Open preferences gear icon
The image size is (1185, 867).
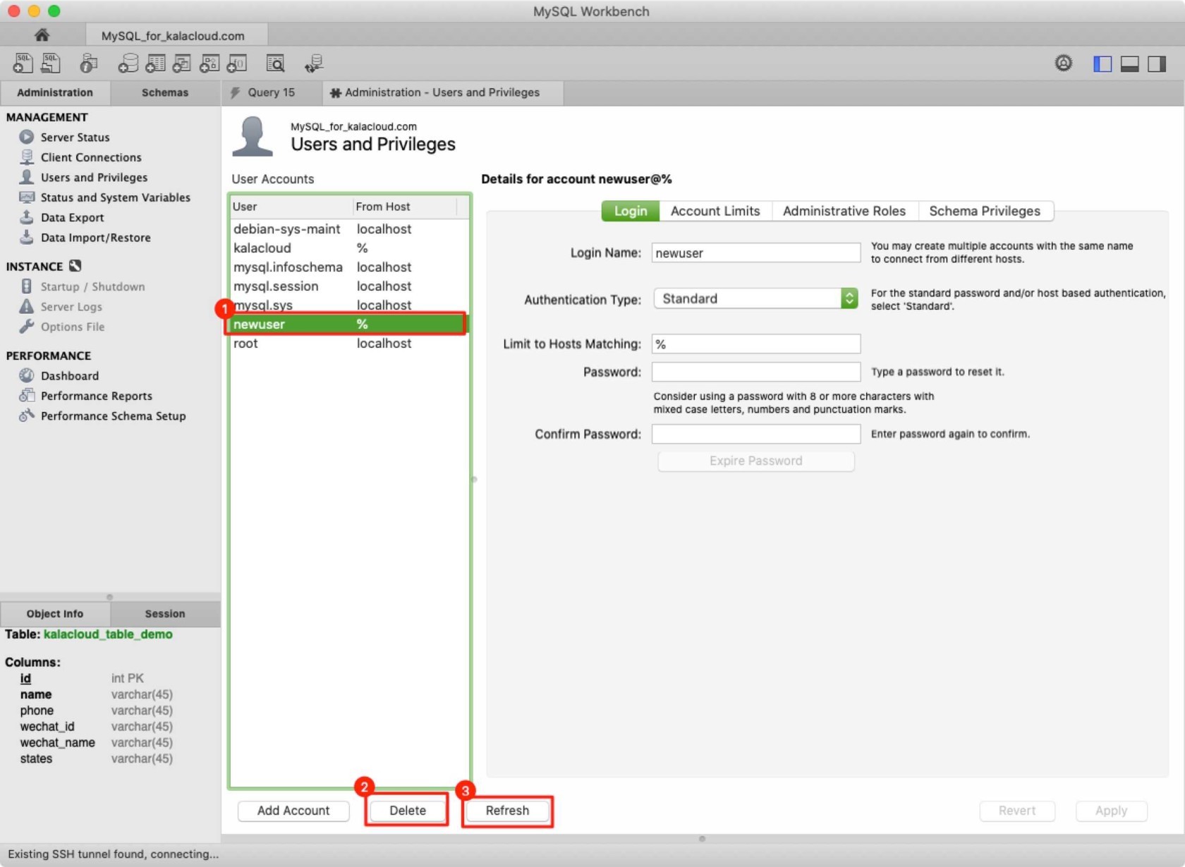click(x=1063, y=63)
